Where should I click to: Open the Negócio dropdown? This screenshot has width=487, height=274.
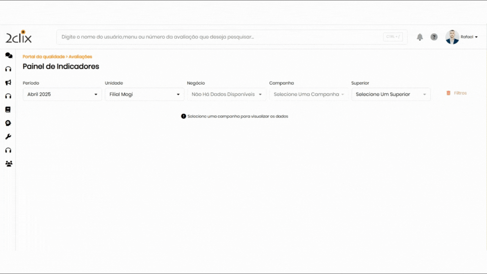click(x=227, y=94)
